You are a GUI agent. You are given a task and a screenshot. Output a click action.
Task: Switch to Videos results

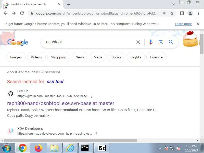click(x=36, y=57)
